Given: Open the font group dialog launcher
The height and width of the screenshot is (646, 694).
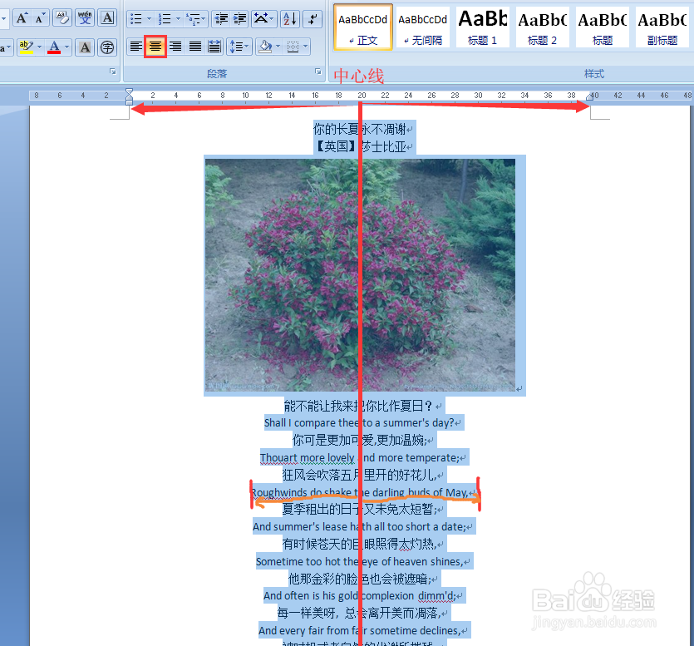Looking at the screenshot, I should [113, 72].
